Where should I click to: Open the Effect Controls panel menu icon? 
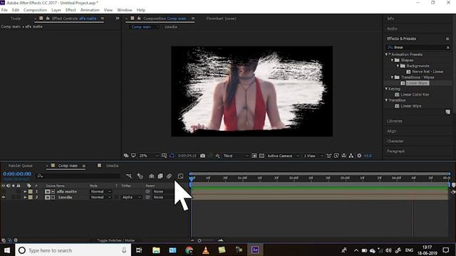tap(102, 18)
